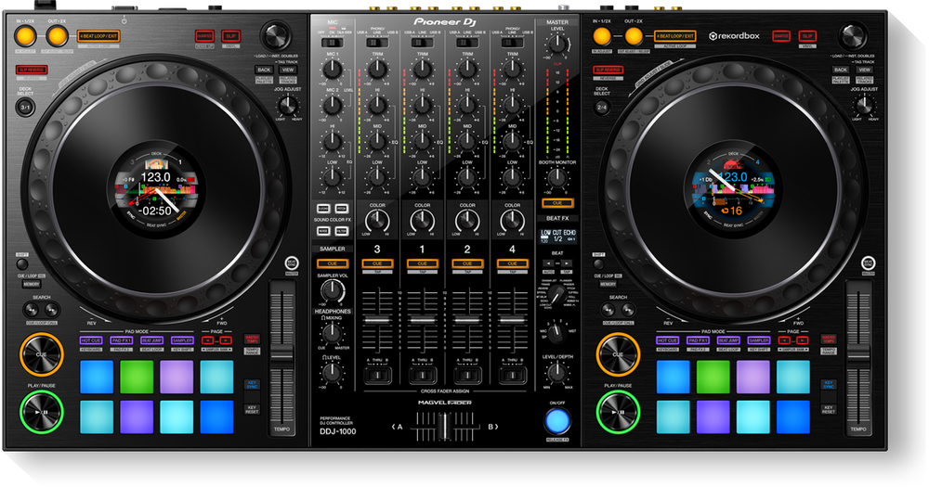Click the channel 4 volume fader
929x487 pixels.
coord(513,319)
